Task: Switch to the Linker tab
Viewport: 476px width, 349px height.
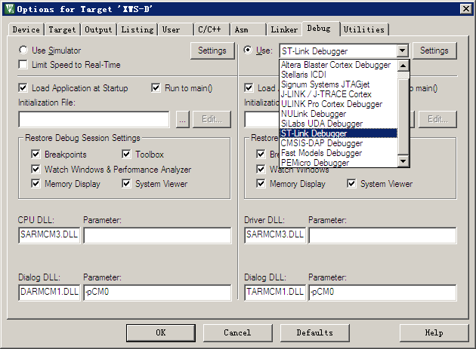Action: pyautogui.click(x=284, y=29)
